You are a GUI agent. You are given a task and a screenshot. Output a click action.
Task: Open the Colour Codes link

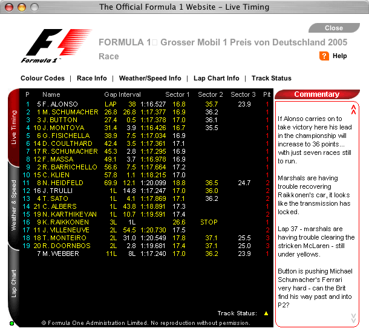point(42,78)
